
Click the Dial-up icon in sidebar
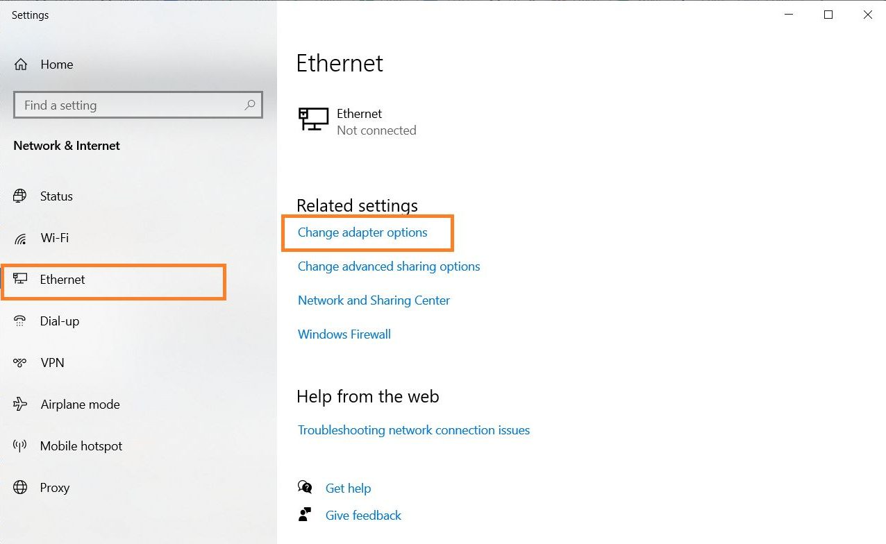(20, 321)
